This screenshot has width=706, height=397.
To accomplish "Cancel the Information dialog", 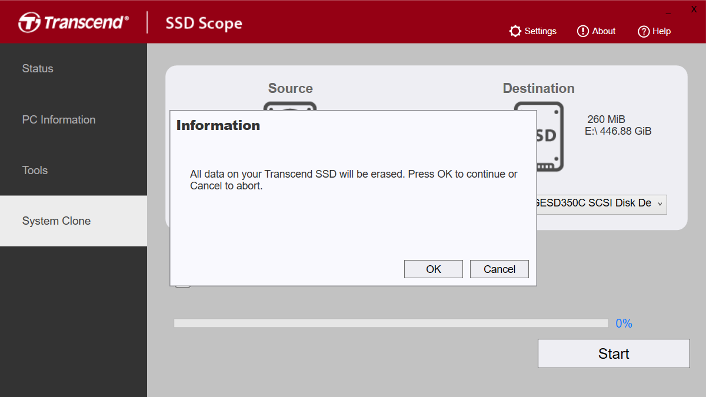I will click(x=499, y=269).
